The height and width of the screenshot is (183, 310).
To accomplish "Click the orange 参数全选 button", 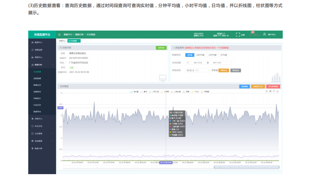I will pos(224,70).
